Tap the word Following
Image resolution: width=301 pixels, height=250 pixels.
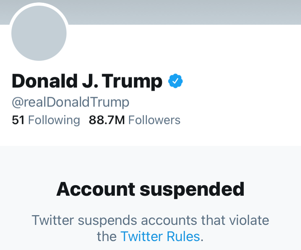coord(54,120)
